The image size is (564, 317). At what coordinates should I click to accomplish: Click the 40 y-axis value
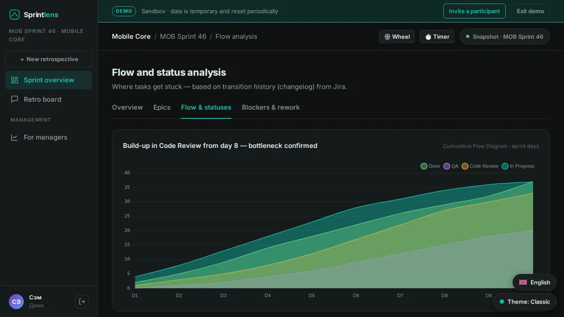(x=127, y=173)
